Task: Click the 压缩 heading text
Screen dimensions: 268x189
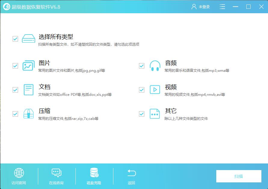Action: [x=45, y=111]
